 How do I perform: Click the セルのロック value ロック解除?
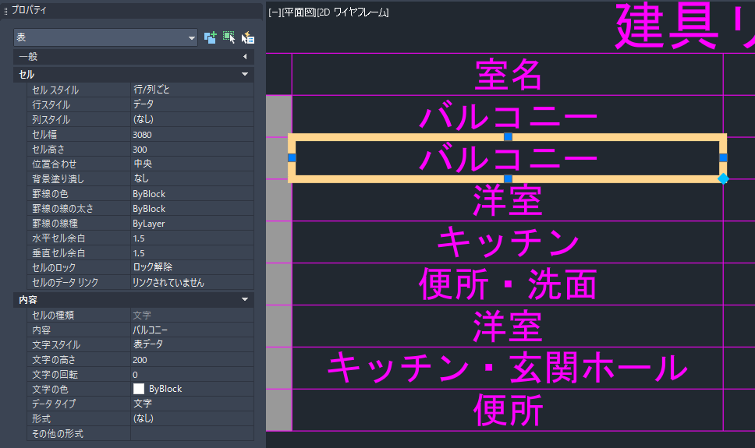[191, 268]
